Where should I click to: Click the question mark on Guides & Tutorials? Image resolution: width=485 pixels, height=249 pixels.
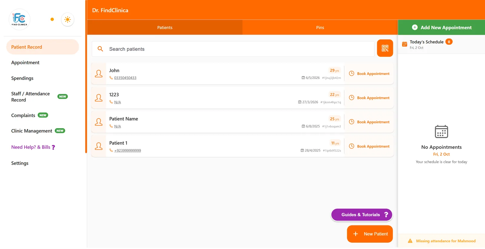coord(386,215)
